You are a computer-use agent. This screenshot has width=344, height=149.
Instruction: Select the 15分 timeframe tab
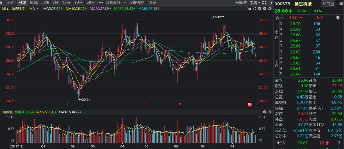pyautogui.click(x=66, y=3)
